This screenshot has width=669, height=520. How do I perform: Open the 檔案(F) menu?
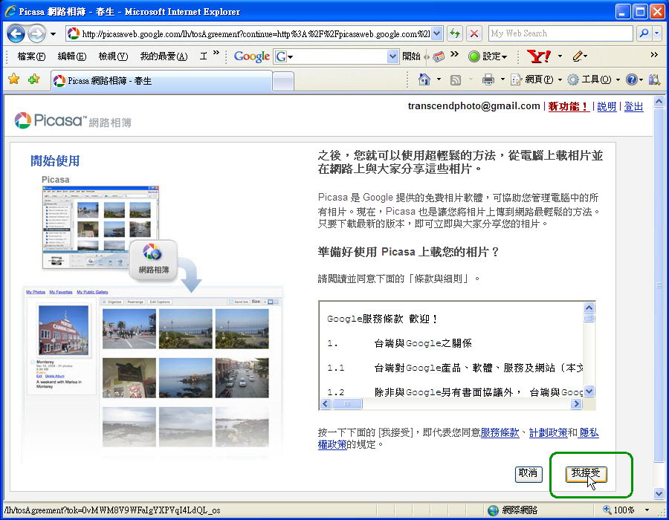31,56
